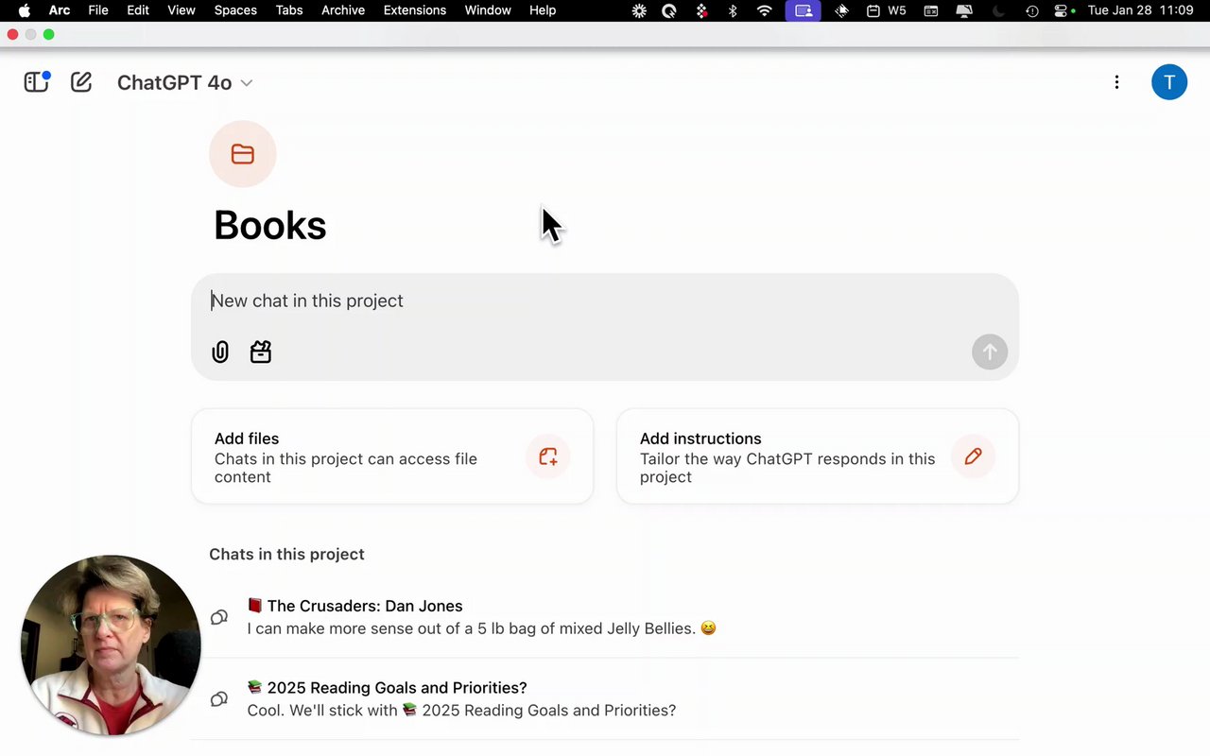
Task: Open the Help menu
Action: pos(543,10)
